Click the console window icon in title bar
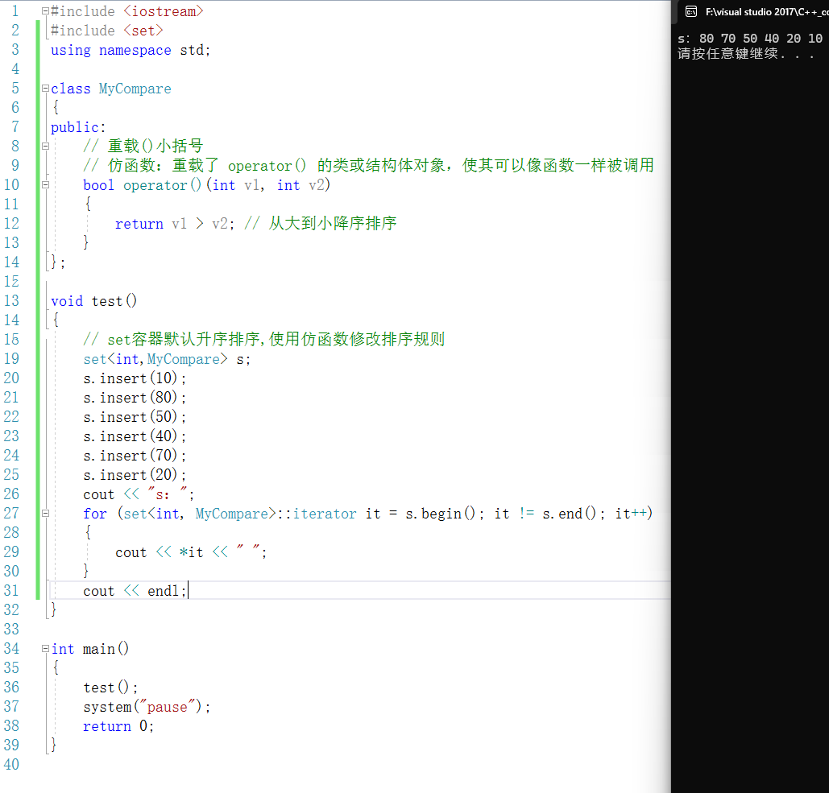The height and width of the screenshot is (793, 829). tap(690, 11)
